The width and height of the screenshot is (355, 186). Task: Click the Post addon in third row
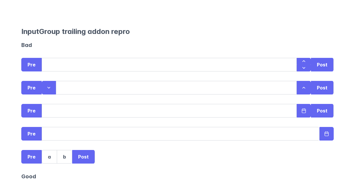(x=322, y=111)
